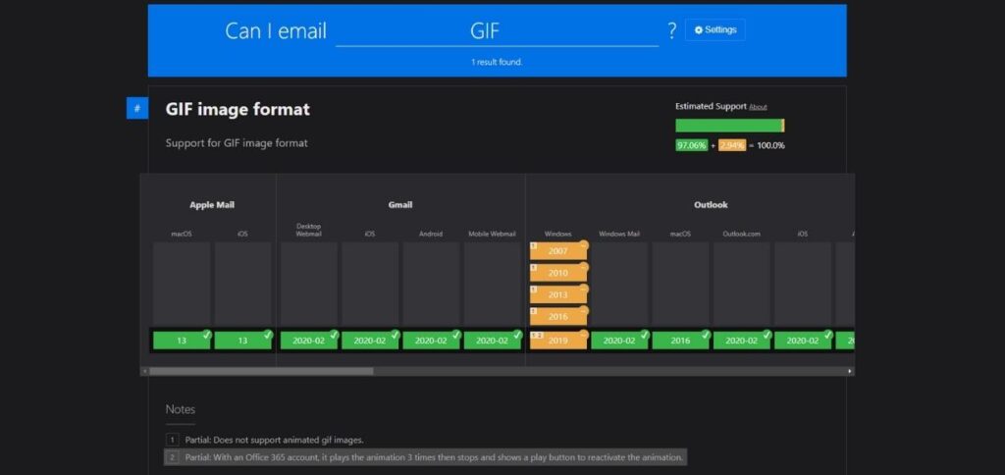The height and width of the screenshot is (475, 1005).
Task: Click the scrollbar left arrow
Action: (144, 371)
